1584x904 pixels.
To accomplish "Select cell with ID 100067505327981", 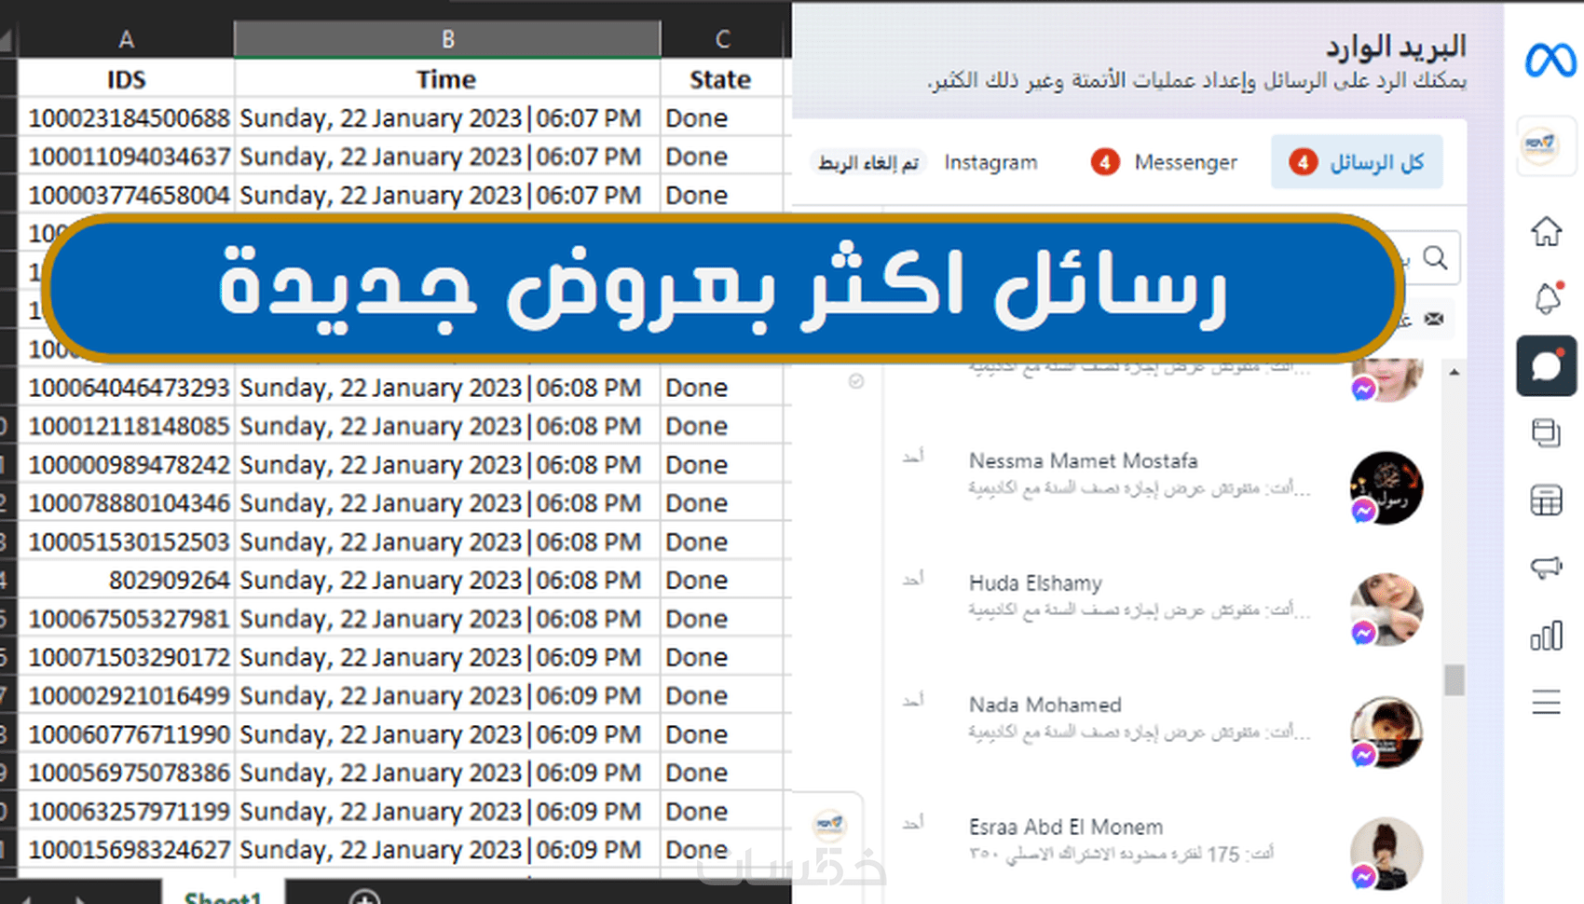I will (x=127, y=619).
